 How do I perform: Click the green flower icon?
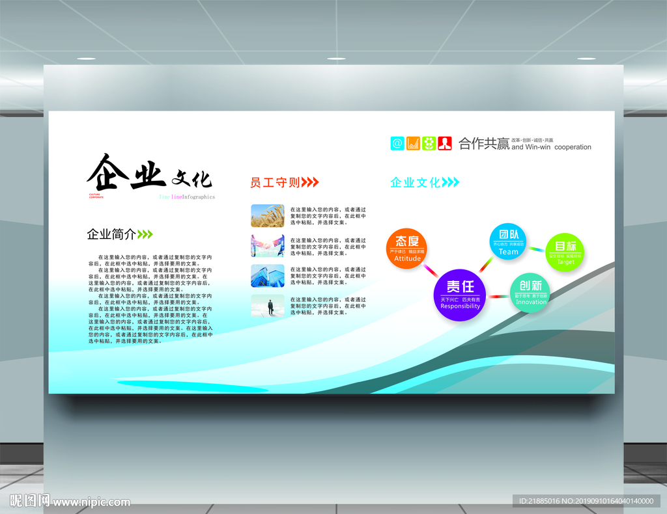pyautogui.click(x=428, y=143)
